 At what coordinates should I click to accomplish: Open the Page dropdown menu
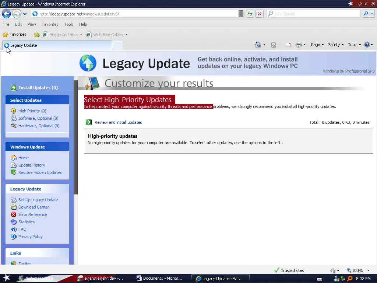[x=317, y=45]
